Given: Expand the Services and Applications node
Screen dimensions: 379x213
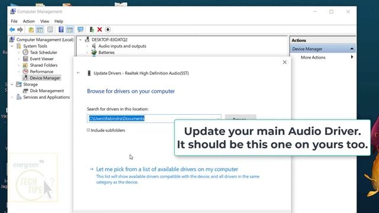Looking at the screenshot, I should (x=12, y=97).
